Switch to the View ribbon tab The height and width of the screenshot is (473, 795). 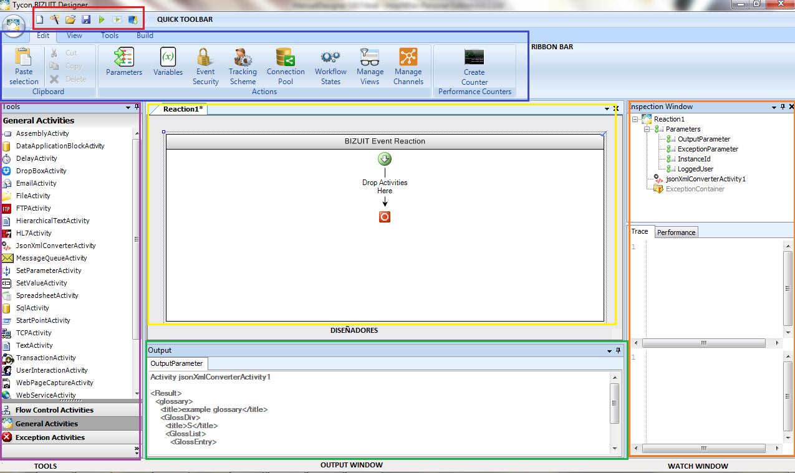[75, 36]
